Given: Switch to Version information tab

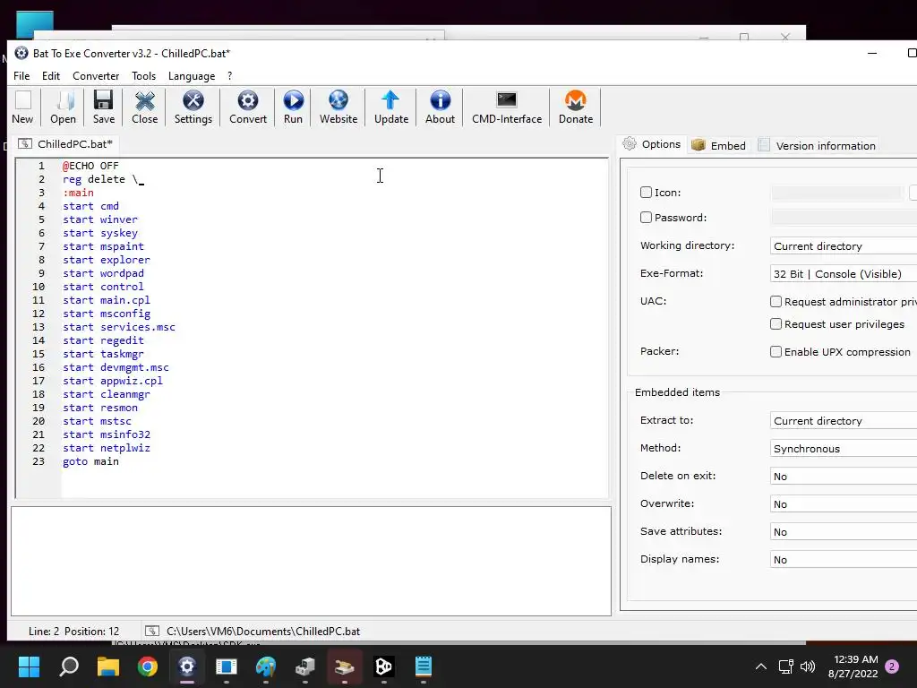Looking at the screenshot, I should point(817,145).
